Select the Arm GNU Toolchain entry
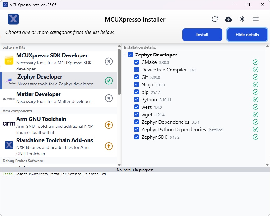This screenshot has height=216, width=270. [x=59, y=125]
